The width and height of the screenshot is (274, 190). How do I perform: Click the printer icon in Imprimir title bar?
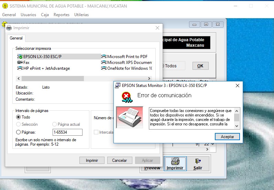pos(9,28)
